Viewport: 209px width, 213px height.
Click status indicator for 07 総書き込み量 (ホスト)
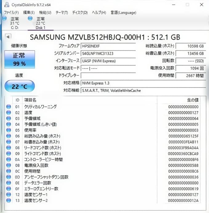click(x=9, y=142)
